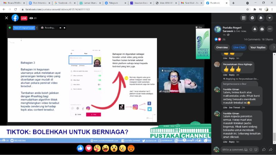Like Perpustakaan Desa KgGagu's thumbs-up comment
Screen dimensions: 276x155
(x=225, y=75)
